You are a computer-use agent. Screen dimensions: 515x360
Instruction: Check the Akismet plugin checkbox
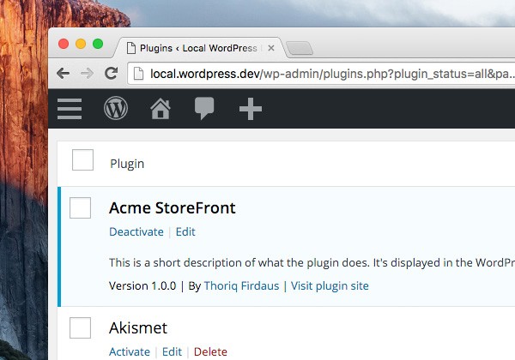coord(80,328)
